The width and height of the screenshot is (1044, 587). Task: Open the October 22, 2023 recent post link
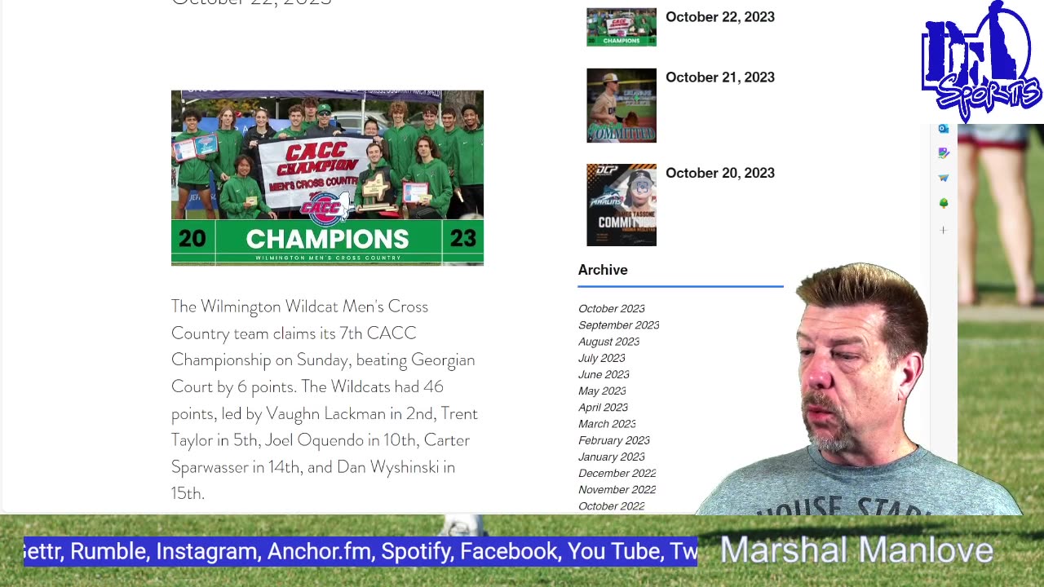pos(720,17)
